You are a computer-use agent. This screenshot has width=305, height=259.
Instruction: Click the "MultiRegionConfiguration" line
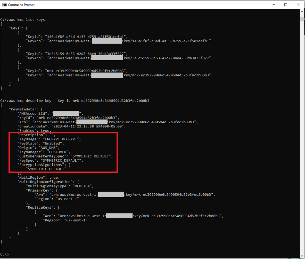[48, 182]
